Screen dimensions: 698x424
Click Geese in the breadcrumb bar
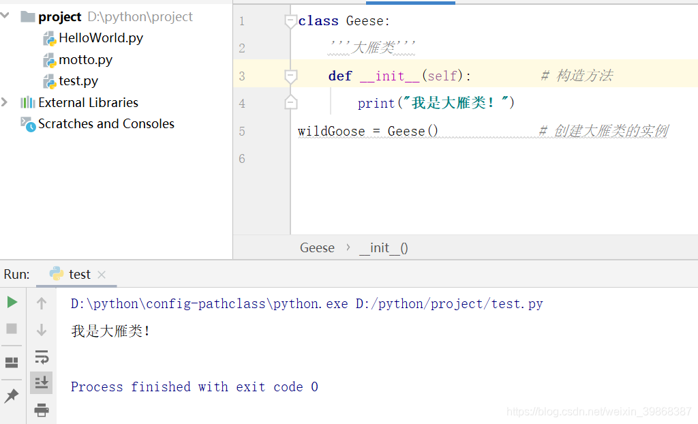coord(317,247)
